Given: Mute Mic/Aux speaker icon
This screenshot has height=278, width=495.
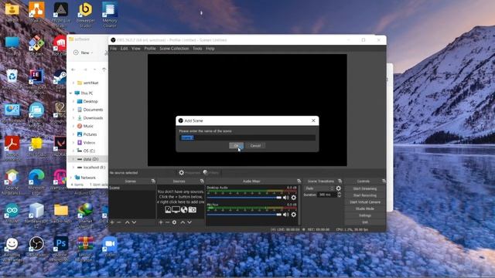Looking at the screenshot, I should pyautogui.click(x=286, y=215).
